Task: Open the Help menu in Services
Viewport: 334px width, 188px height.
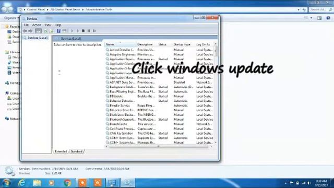Action: coord(58,25)
